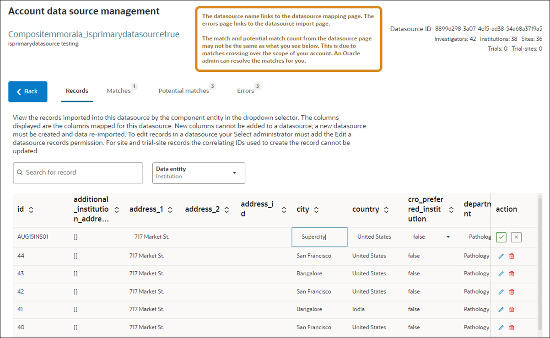The width and height of the screenshot is (550, 338).
Task: Click the Investigators: 42 count
Action: click(x=455, y=39)
